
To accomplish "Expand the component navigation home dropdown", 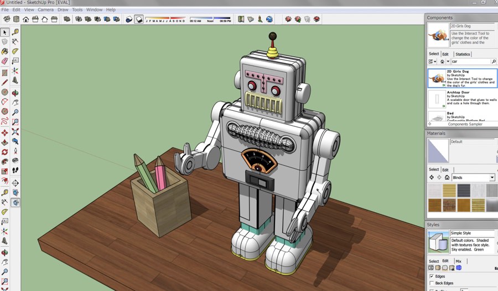I will [x=449, y=62].
